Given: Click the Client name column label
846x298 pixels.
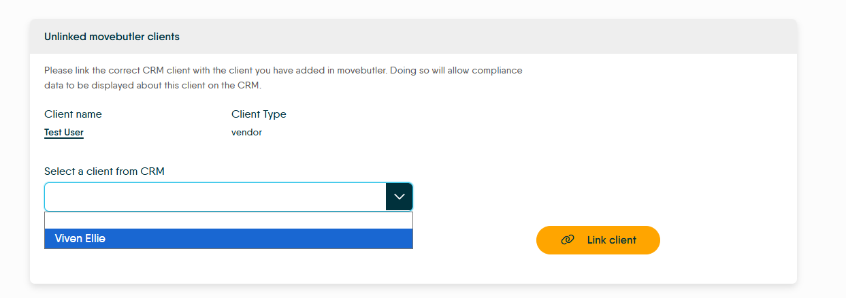Looking at the screenshot, I should (73, 114).
